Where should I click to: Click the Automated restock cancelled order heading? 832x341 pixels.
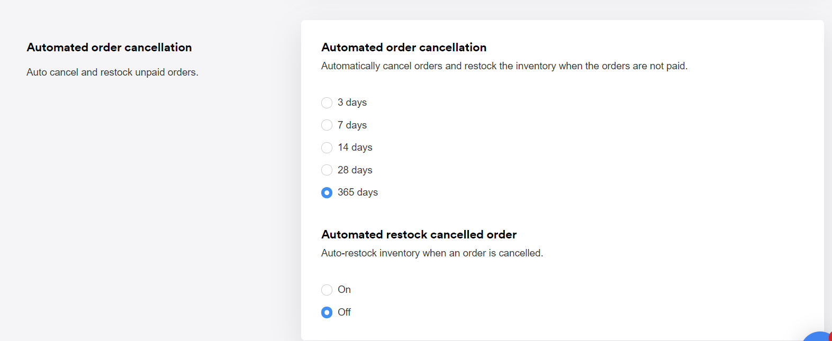pyautogui.click(x=419, y=235)
